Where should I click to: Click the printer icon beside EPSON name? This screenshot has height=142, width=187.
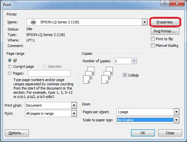tap(33, 22)
